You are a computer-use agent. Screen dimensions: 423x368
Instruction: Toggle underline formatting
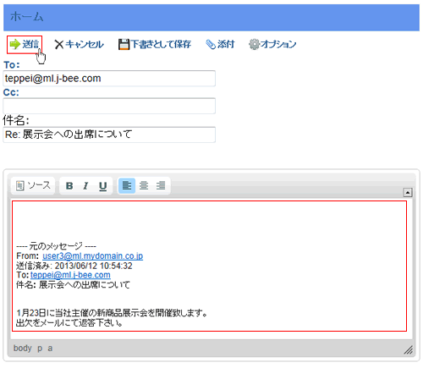click(x=103, y=186)
